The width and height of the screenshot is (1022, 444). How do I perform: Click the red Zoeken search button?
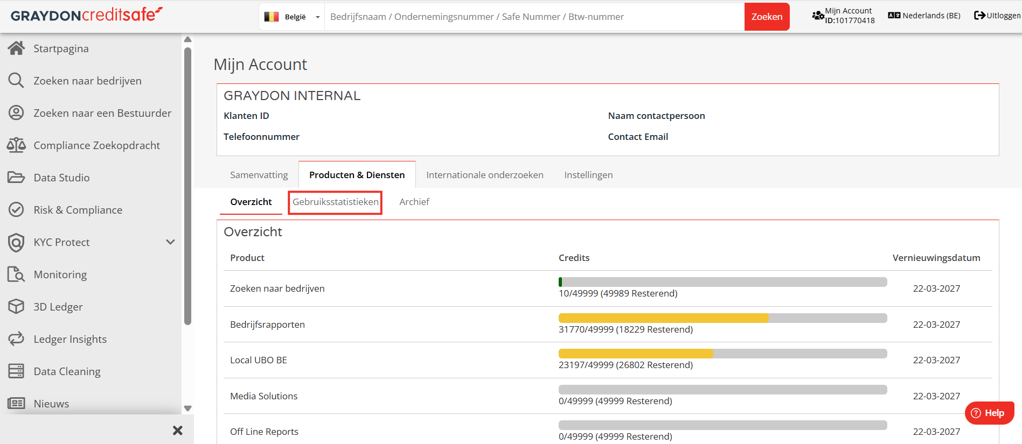pyautogui.click(x=767, y=17)
